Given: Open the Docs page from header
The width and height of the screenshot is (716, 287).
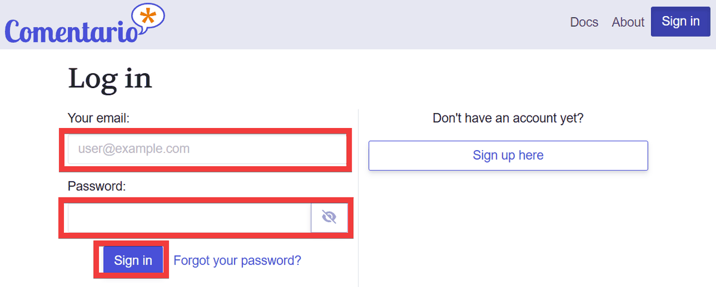Looking at the screenshot, I should click(x=584, y=22).
